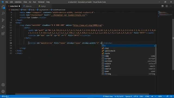
Task: Open the Edit menu
Action: 11,2
